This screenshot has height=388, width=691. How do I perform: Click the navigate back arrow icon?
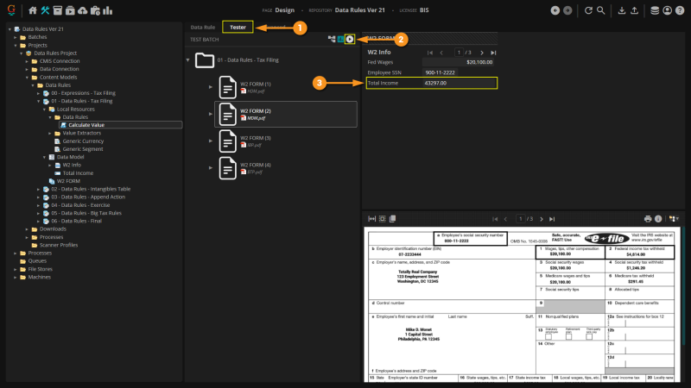pyautogui.click(x=555, y=10)
